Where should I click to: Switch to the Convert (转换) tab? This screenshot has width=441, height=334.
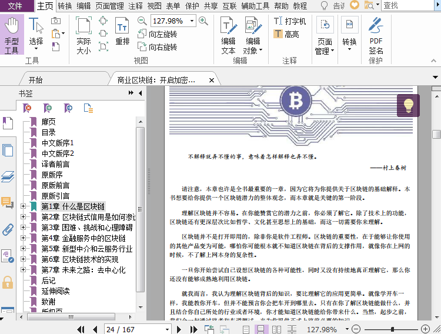tap(65, 6)
